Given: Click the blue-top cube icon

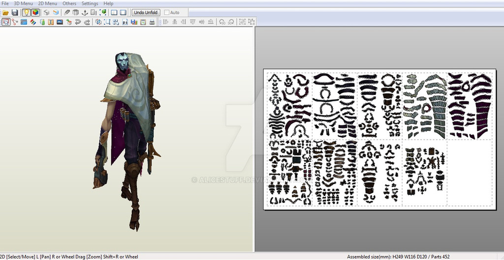Looking at the screenshot, I should [x=56, y=12].
